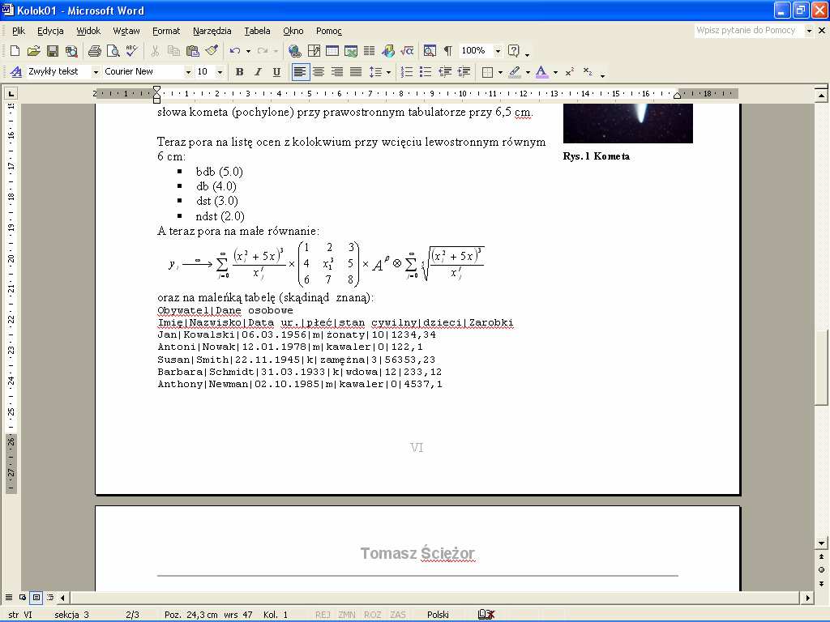The height and width of the screenshot is (622, 830).
Task: Open an existing file with folder icon
Action: (34, 51)
